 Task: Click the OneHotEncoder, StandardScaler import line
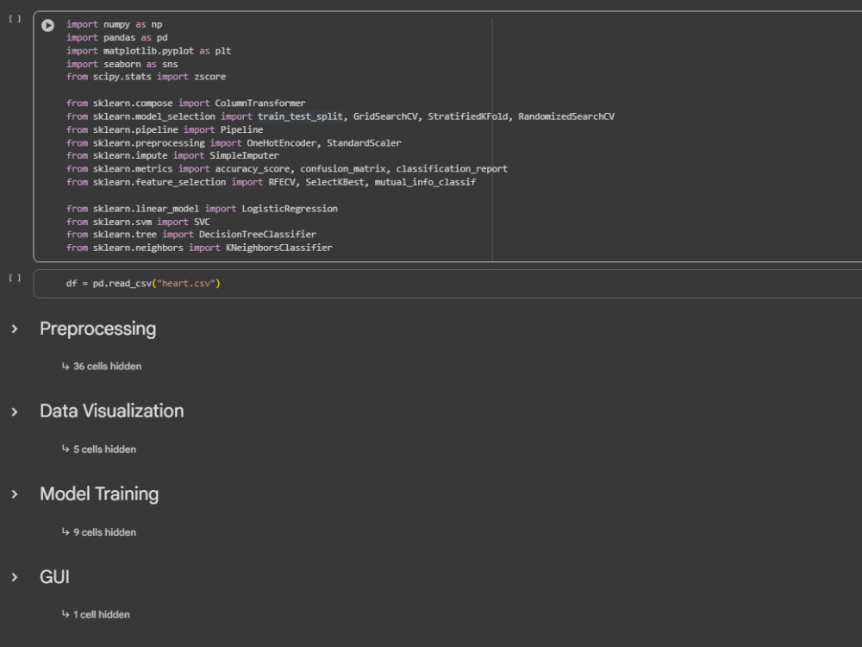pos(234,143)
